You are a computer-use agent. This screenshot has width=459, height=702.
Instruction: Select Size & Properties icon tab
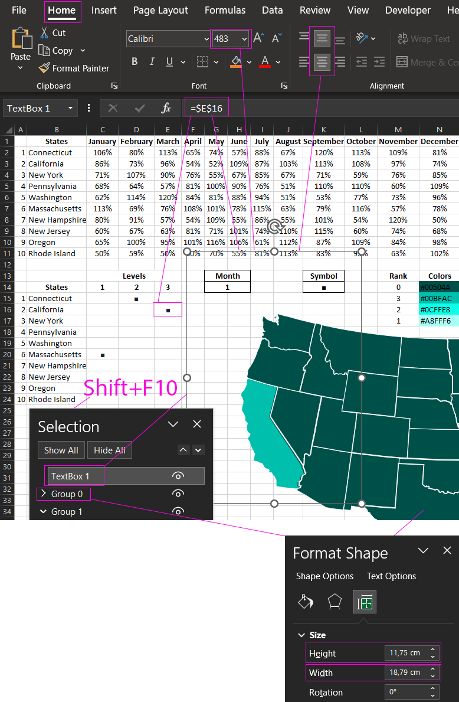(365, 602)
